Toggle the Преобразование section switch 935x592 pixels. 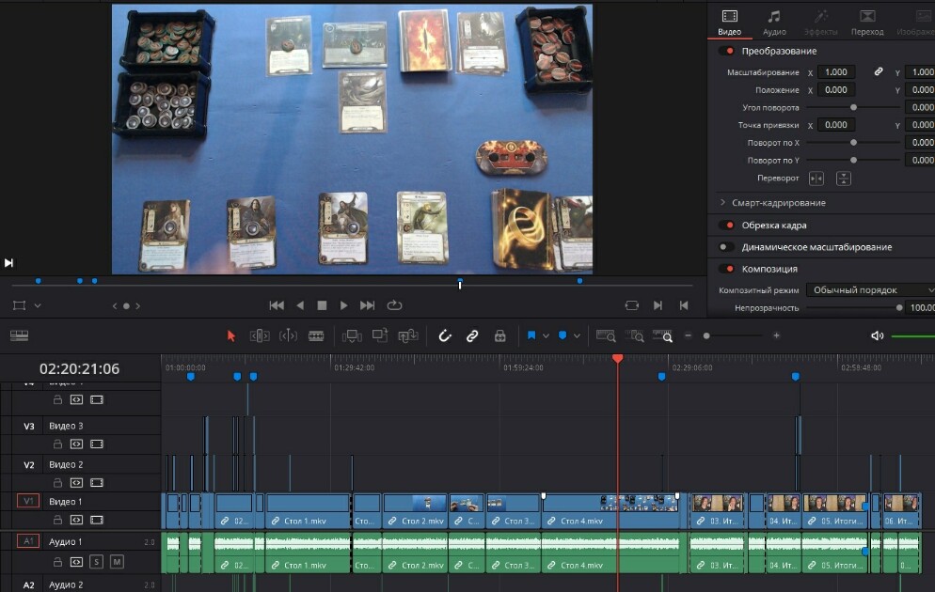click(x=726, y=52)
